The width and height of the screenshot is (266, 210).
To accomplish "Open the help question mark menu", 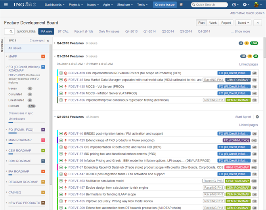I will tap(235, 5).
